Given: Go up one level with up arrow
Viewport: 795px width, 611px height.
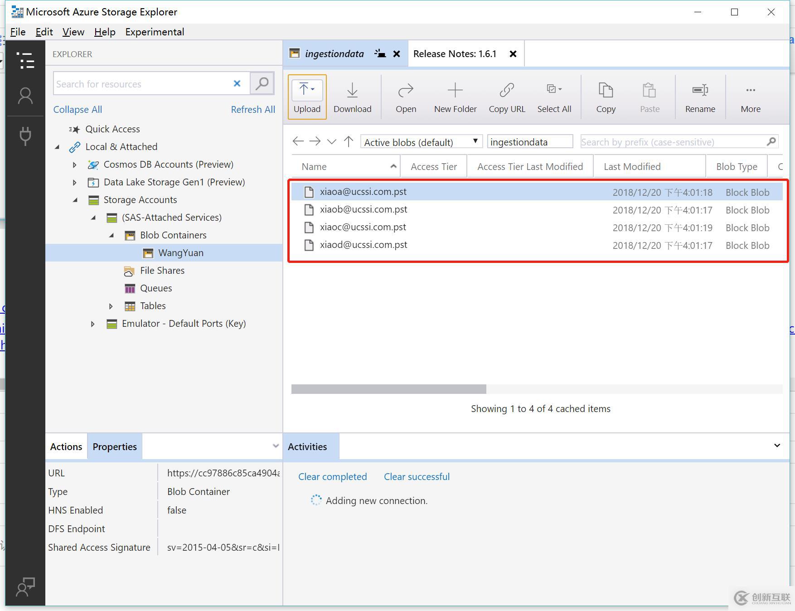Looking at the screenshot, I should coord(349,141).
